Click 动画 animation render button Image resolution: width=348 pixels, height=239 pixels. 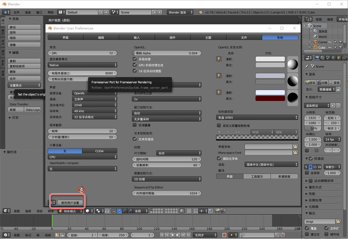click(x=322, y=82)
